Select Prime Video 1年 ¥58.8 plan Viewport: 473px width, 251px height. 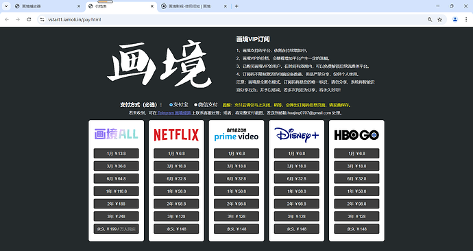[236, 191]
